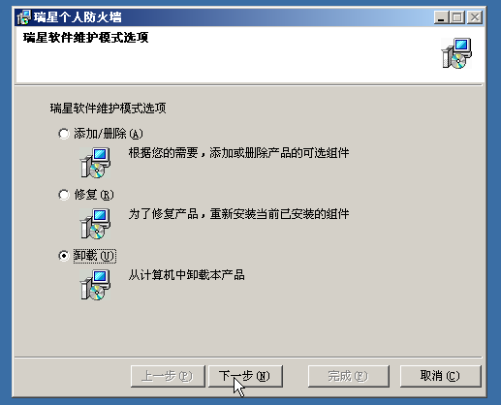Viewport: 501px width, 405px height.
Task: Select the 修复(R) radio option
Action: 64,195
